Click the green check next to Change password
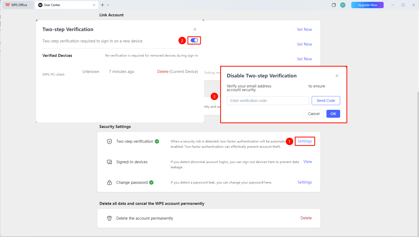The height and width of the screenshot is (237, 419). tap(151, 182)
